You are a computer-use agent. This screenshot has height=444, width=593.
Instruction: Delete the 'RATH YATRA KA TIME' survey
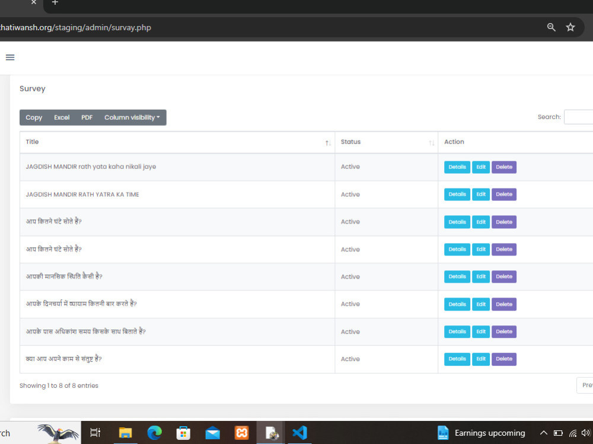click(x=503, y=194)
